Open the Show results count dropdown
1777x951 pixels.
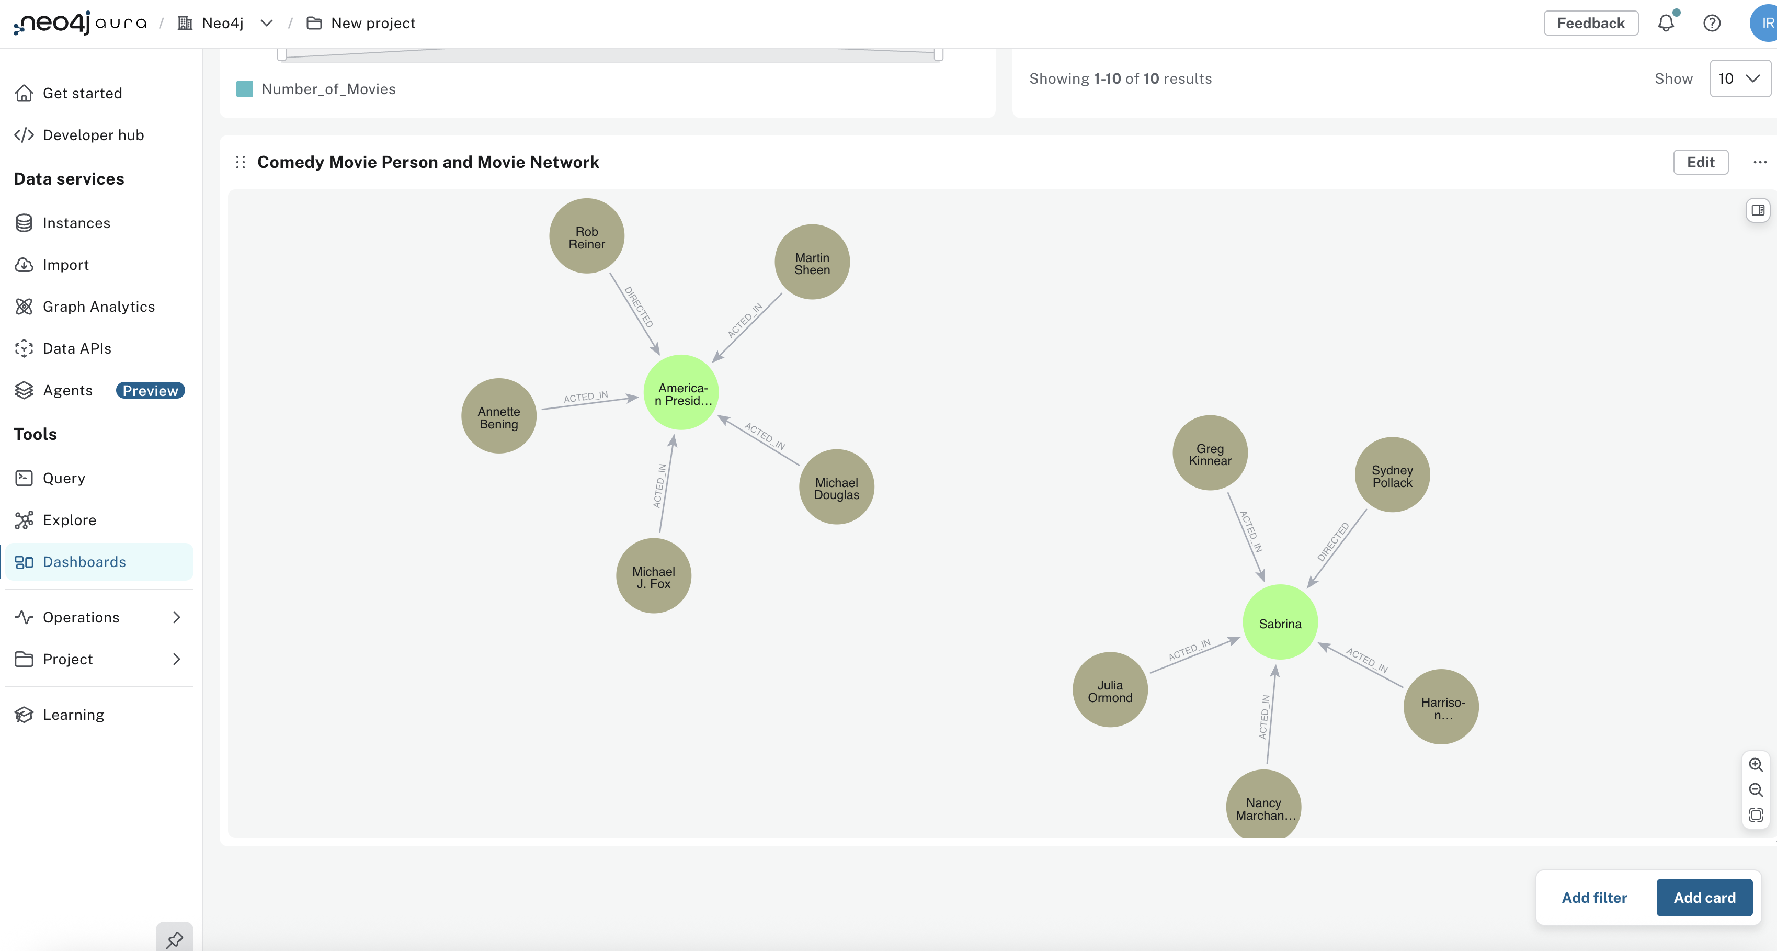[x=1739, y=78]
